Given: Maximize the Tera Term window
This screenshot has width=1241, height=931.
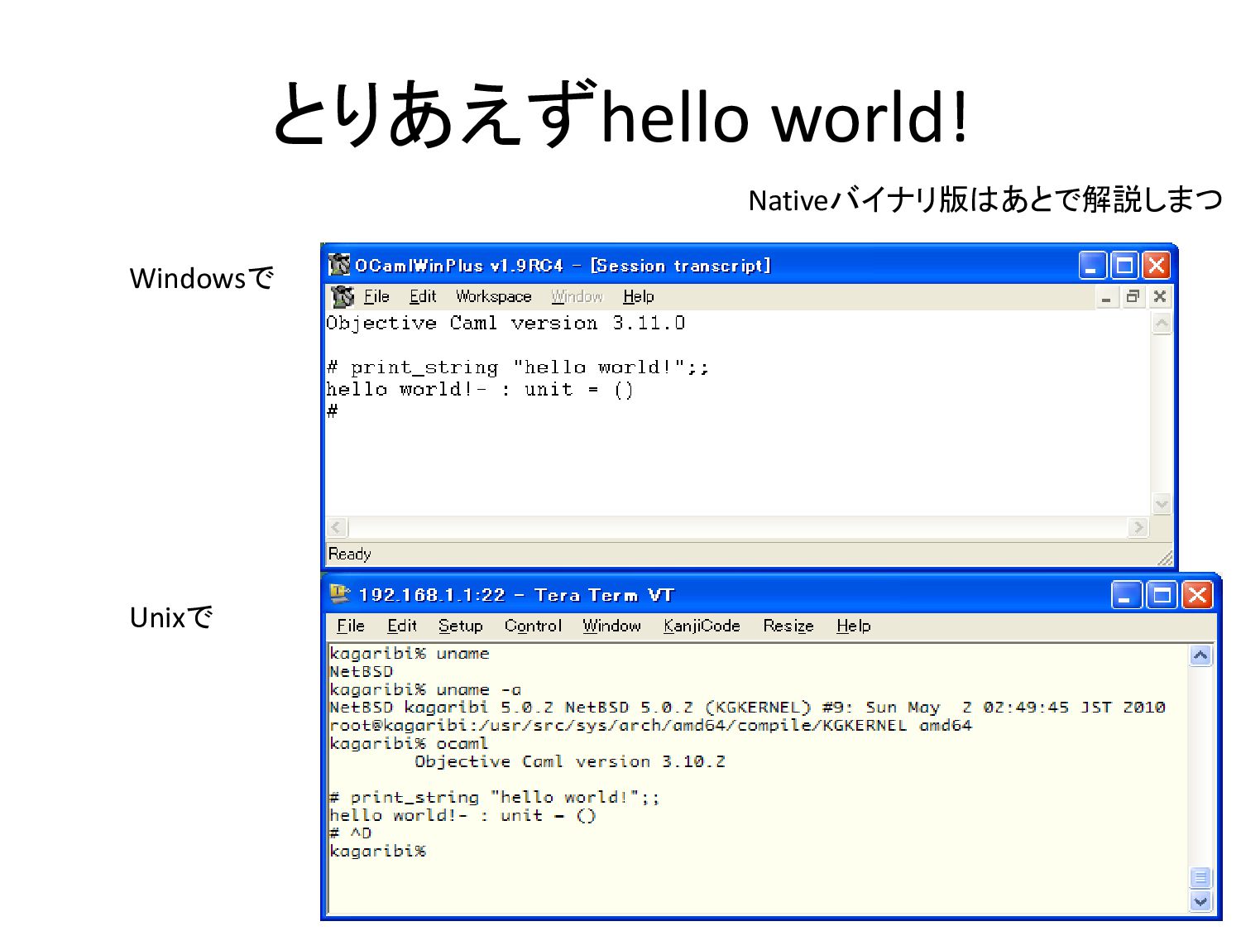Looking at the screenshot, I should click(1162, 595).
